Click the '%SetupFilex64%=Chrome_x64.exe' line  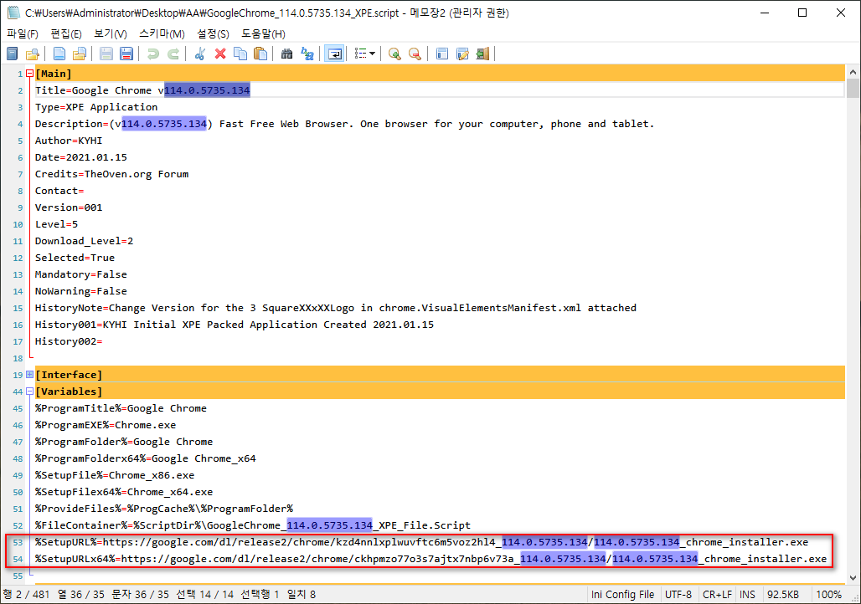(x=124, y=492)
